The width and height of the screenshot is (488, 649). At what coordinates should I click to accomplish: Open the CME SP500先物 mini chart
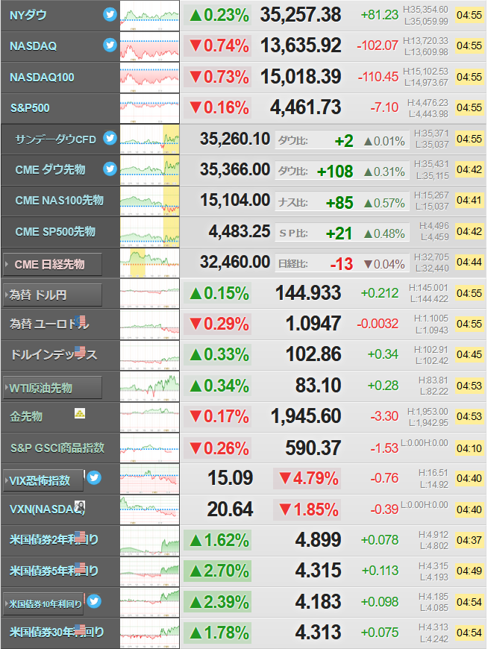[x=150, y=232]
